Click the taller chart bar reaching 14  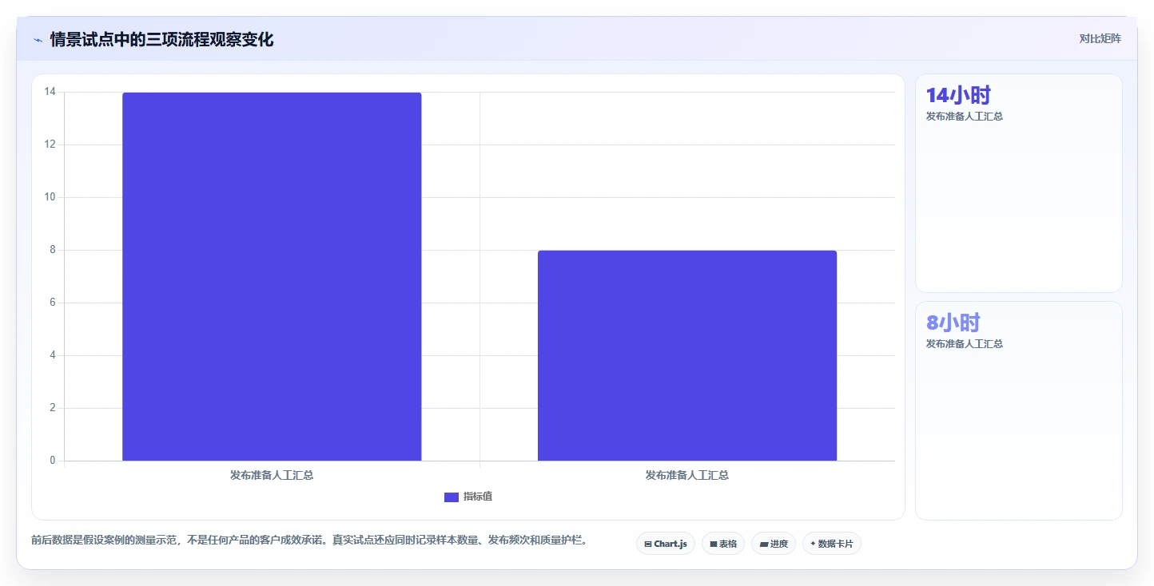[272, 276]
